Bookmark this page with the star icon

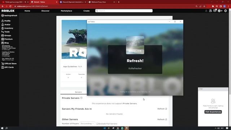tap(204, 6)
